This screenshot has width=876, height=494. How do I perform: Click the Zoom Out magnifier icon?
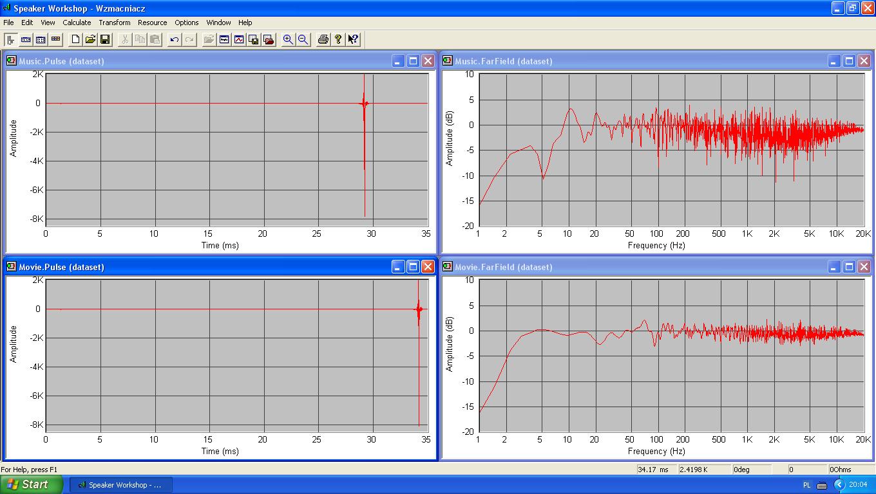tap(303, 39)
